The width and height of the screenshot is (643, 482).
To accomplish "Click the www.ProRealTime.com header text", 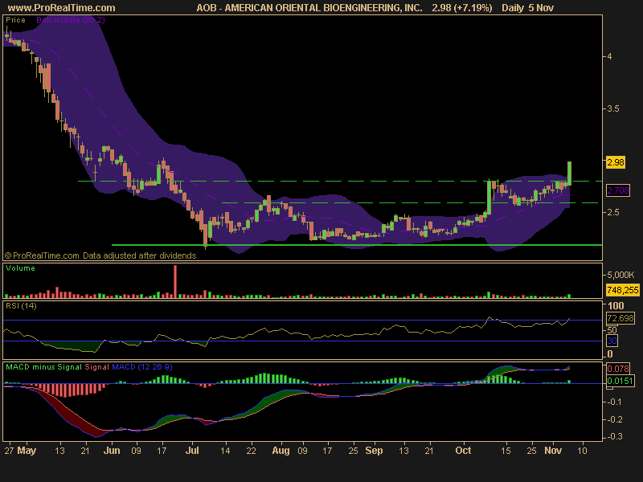I will (x=61, y=8).
